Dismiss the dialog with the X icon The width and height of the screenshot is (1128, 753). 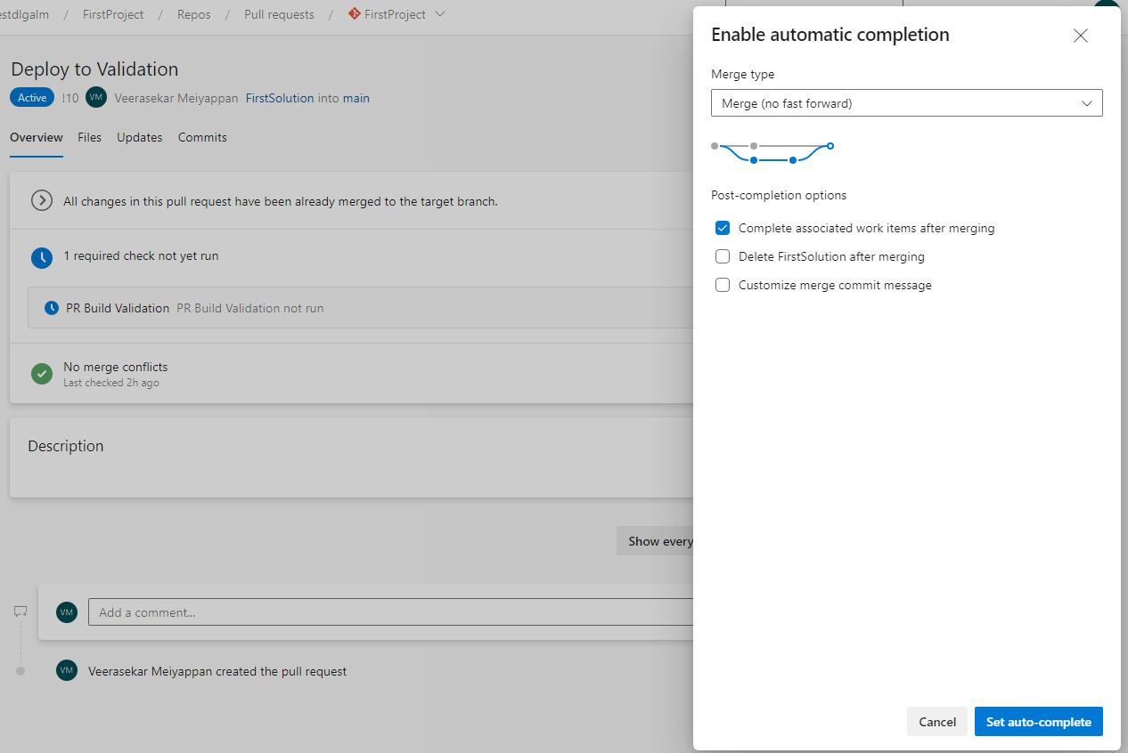point(1080,36)
